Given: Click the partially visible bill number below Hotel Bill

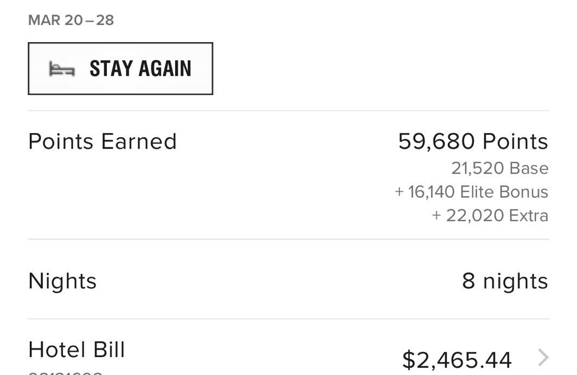Looking at the screenshot, I should (x=65, y=373).
